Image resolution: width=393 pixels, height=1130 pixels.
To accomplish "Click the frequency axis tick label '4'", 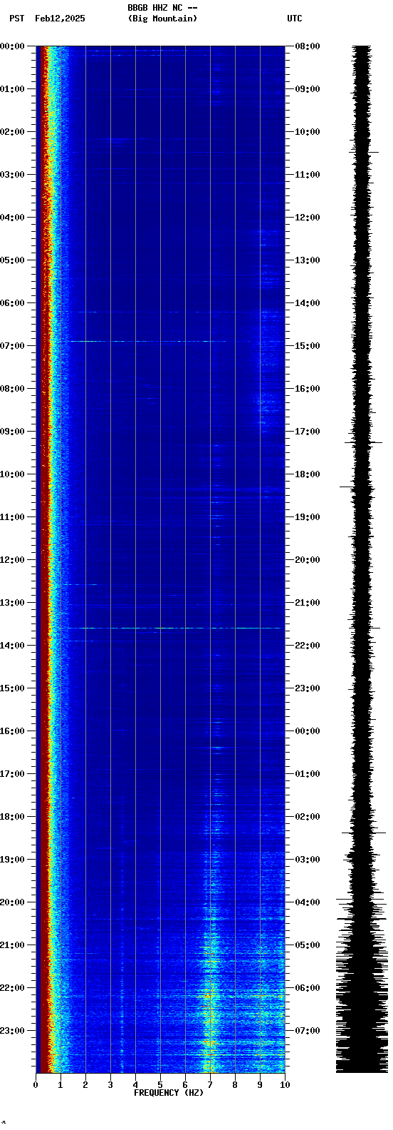I will click(135, 1085).
